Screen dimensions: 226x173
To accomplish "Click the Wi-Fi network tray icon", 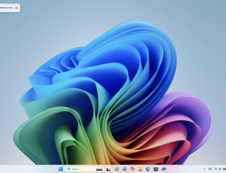I will [216, 169].
